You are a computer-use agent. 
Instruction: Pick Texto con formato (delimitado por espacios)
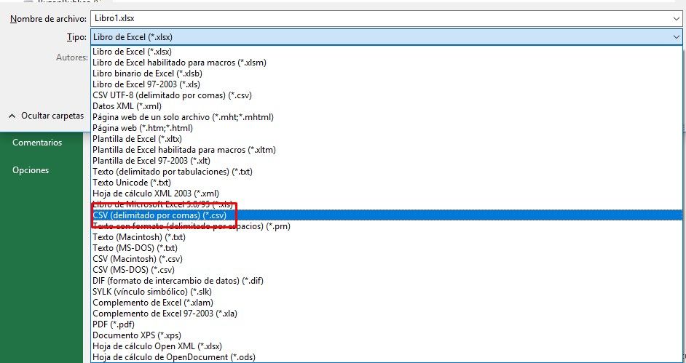(386, 226)
